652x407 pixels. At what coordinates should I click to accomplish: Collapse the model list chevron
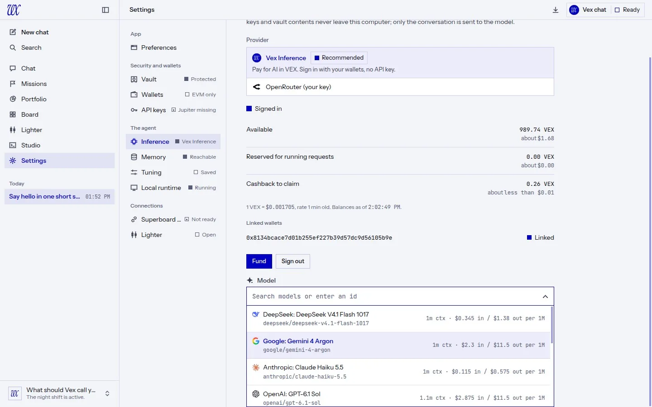point(545,297)
